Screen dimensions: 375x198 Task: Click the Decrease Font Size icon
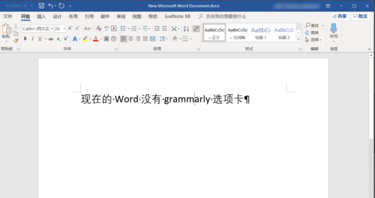pos(77,29)
